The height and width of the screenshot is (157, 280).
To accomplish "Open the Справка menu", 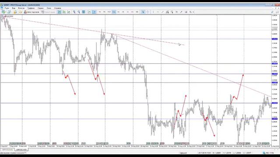I will point(57,8).
